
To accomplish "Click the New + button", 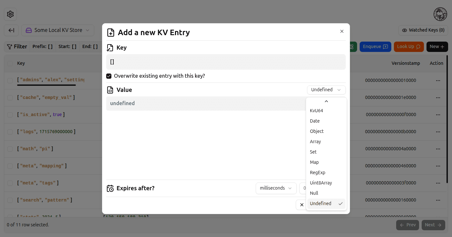I will point(437,47).
